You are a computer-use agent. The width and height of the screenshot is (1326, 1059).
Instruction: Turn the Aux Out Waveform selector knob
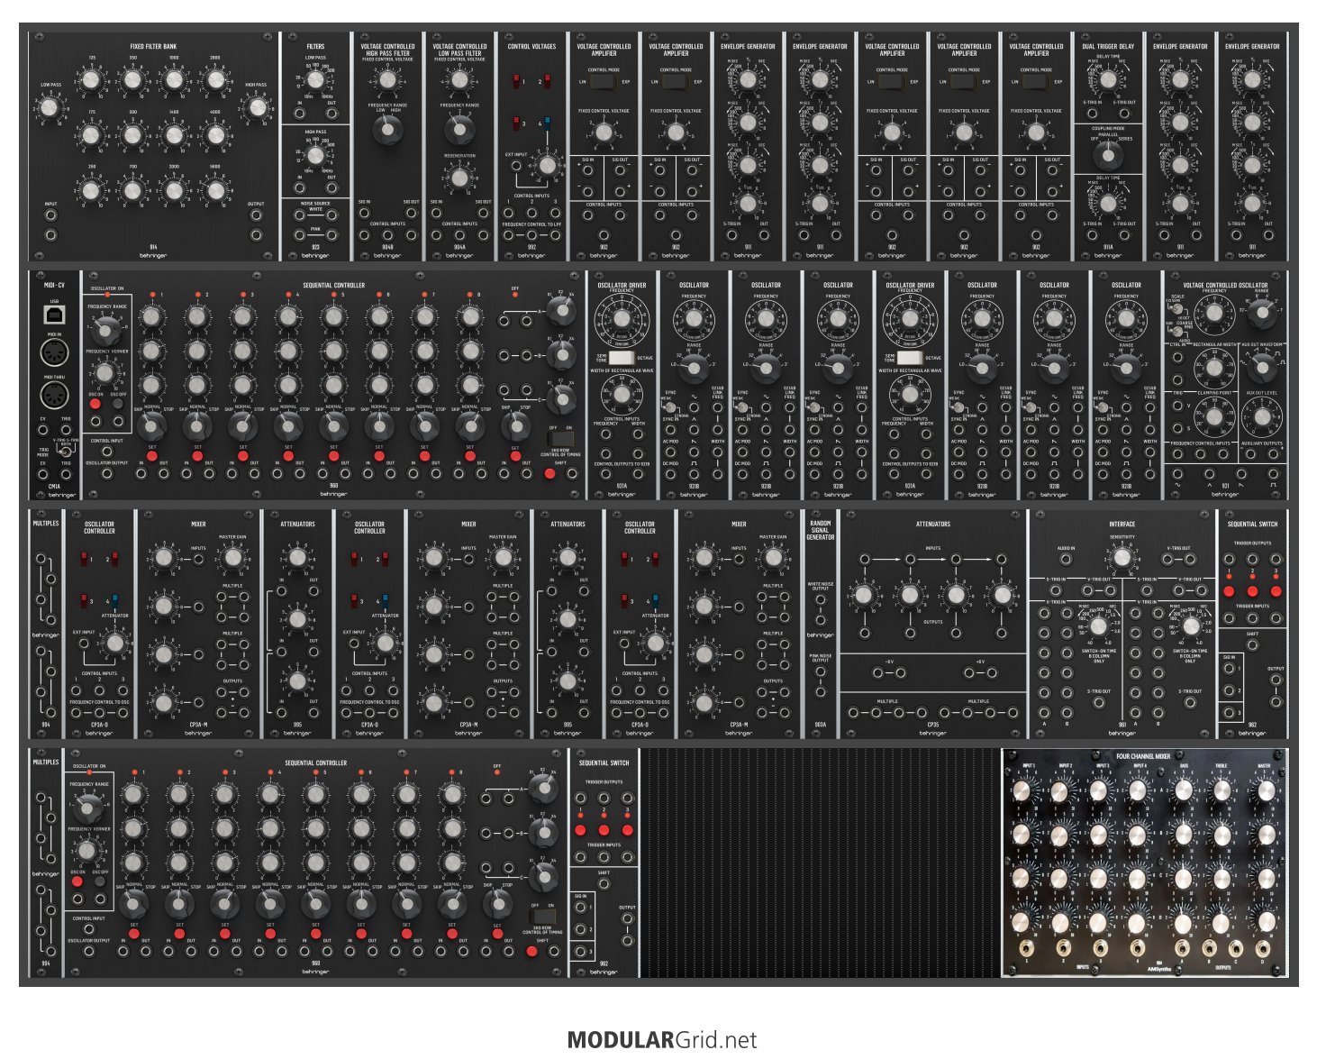1262,368
